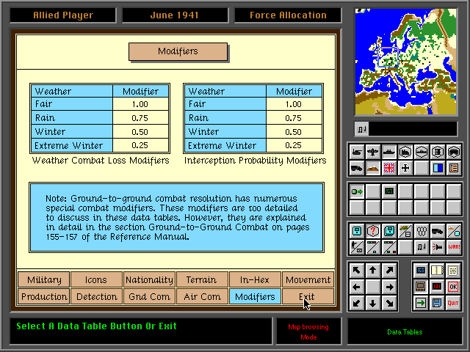Click the soldier over unit counter icon
Viewport: 470px width, 352px height.
pyautogui.click(x=356, y=247)
